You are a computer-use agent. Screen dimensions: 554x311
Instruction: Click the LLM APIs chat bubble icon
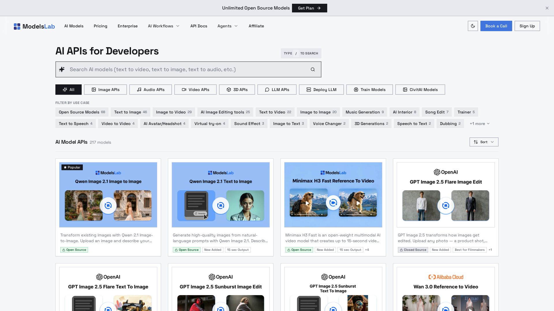pos(267,90)
